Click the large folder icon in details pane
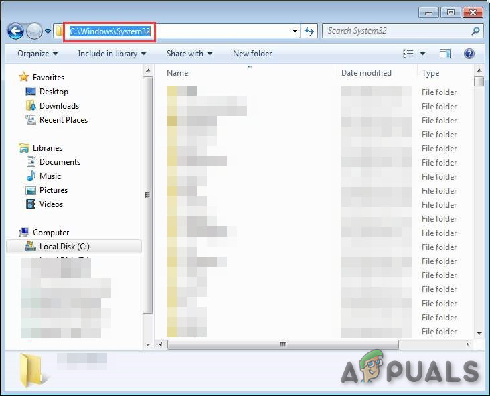Image resolution: width=490 pixels, height=396 pixels. tap(31, 371)
